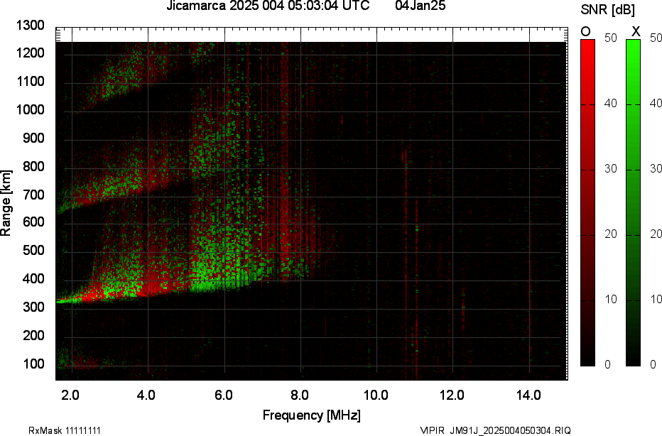Click the 'RxMask 11111111' footer text
Viewport: 662px width, 436px height.
coord(65,430)
